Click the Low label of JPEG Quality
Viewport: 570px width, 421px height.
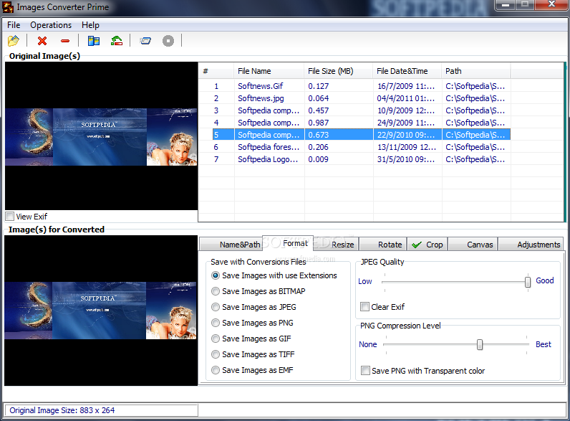pyautogui.click(x=365, y=281)
